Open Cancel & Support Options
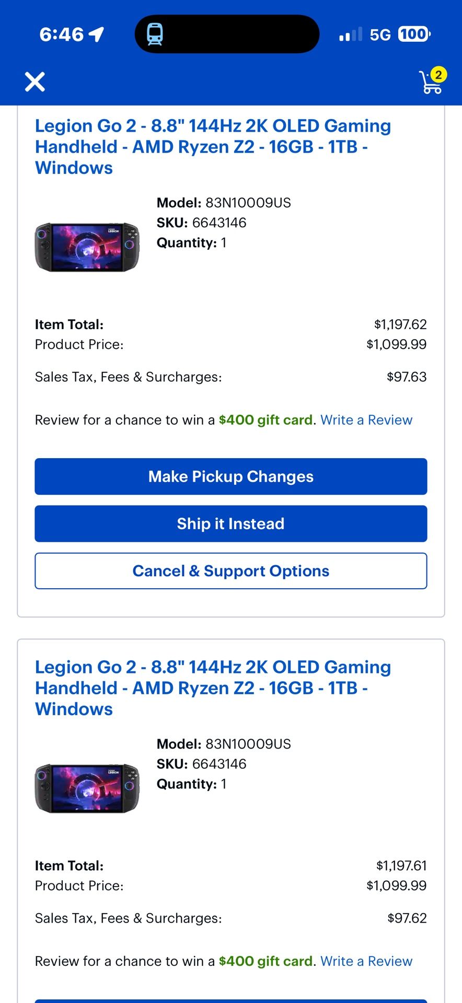 click(x=230, y=570)
